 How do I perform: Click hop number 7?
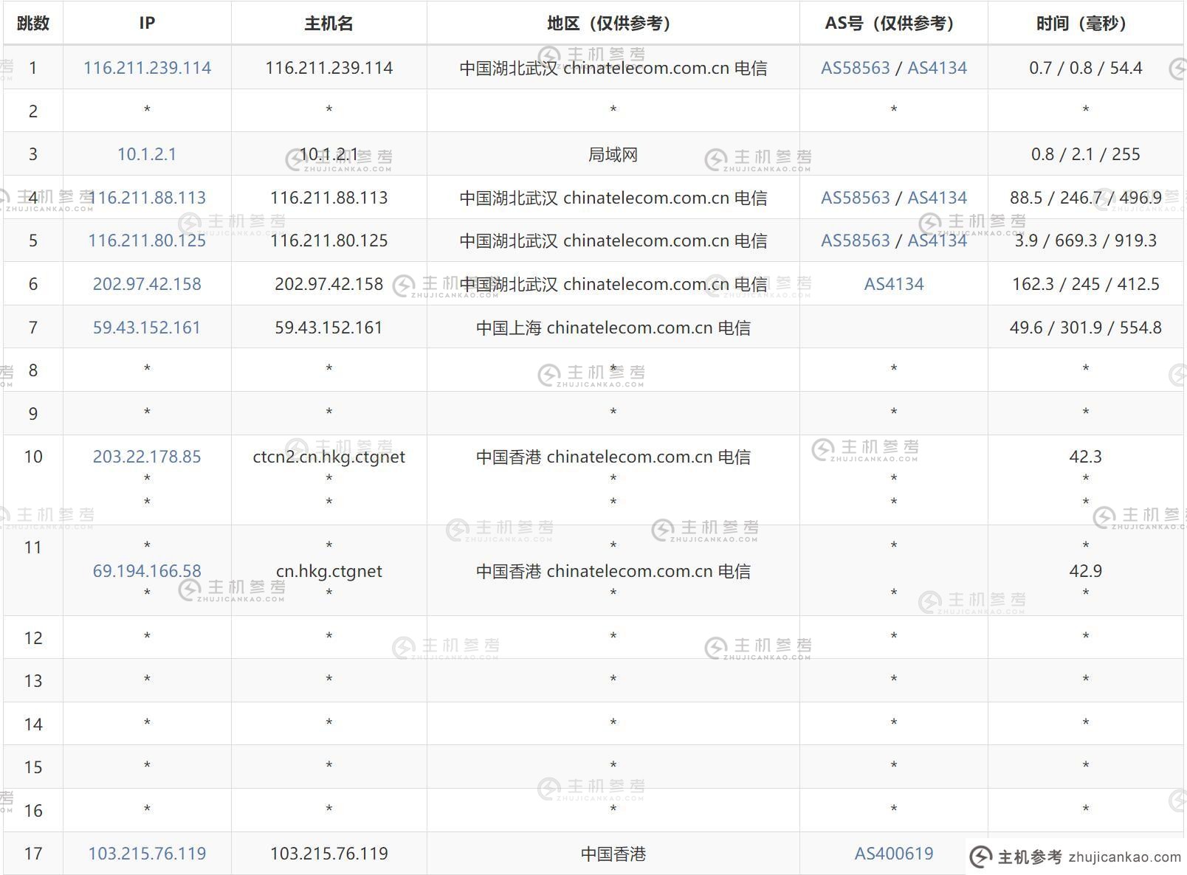33,328
